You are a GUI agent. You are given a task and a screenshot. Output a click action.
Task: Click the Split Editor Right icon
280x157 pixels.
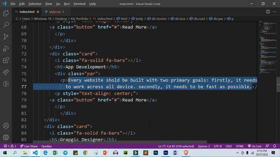[x=268, y=12]
